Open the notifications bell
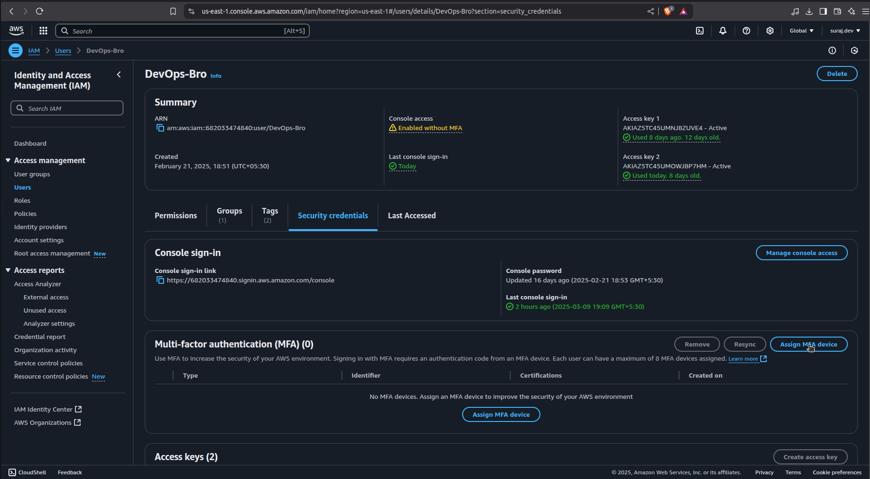The height and width of the screenshot is (479, 870). [x=723, y=31]
